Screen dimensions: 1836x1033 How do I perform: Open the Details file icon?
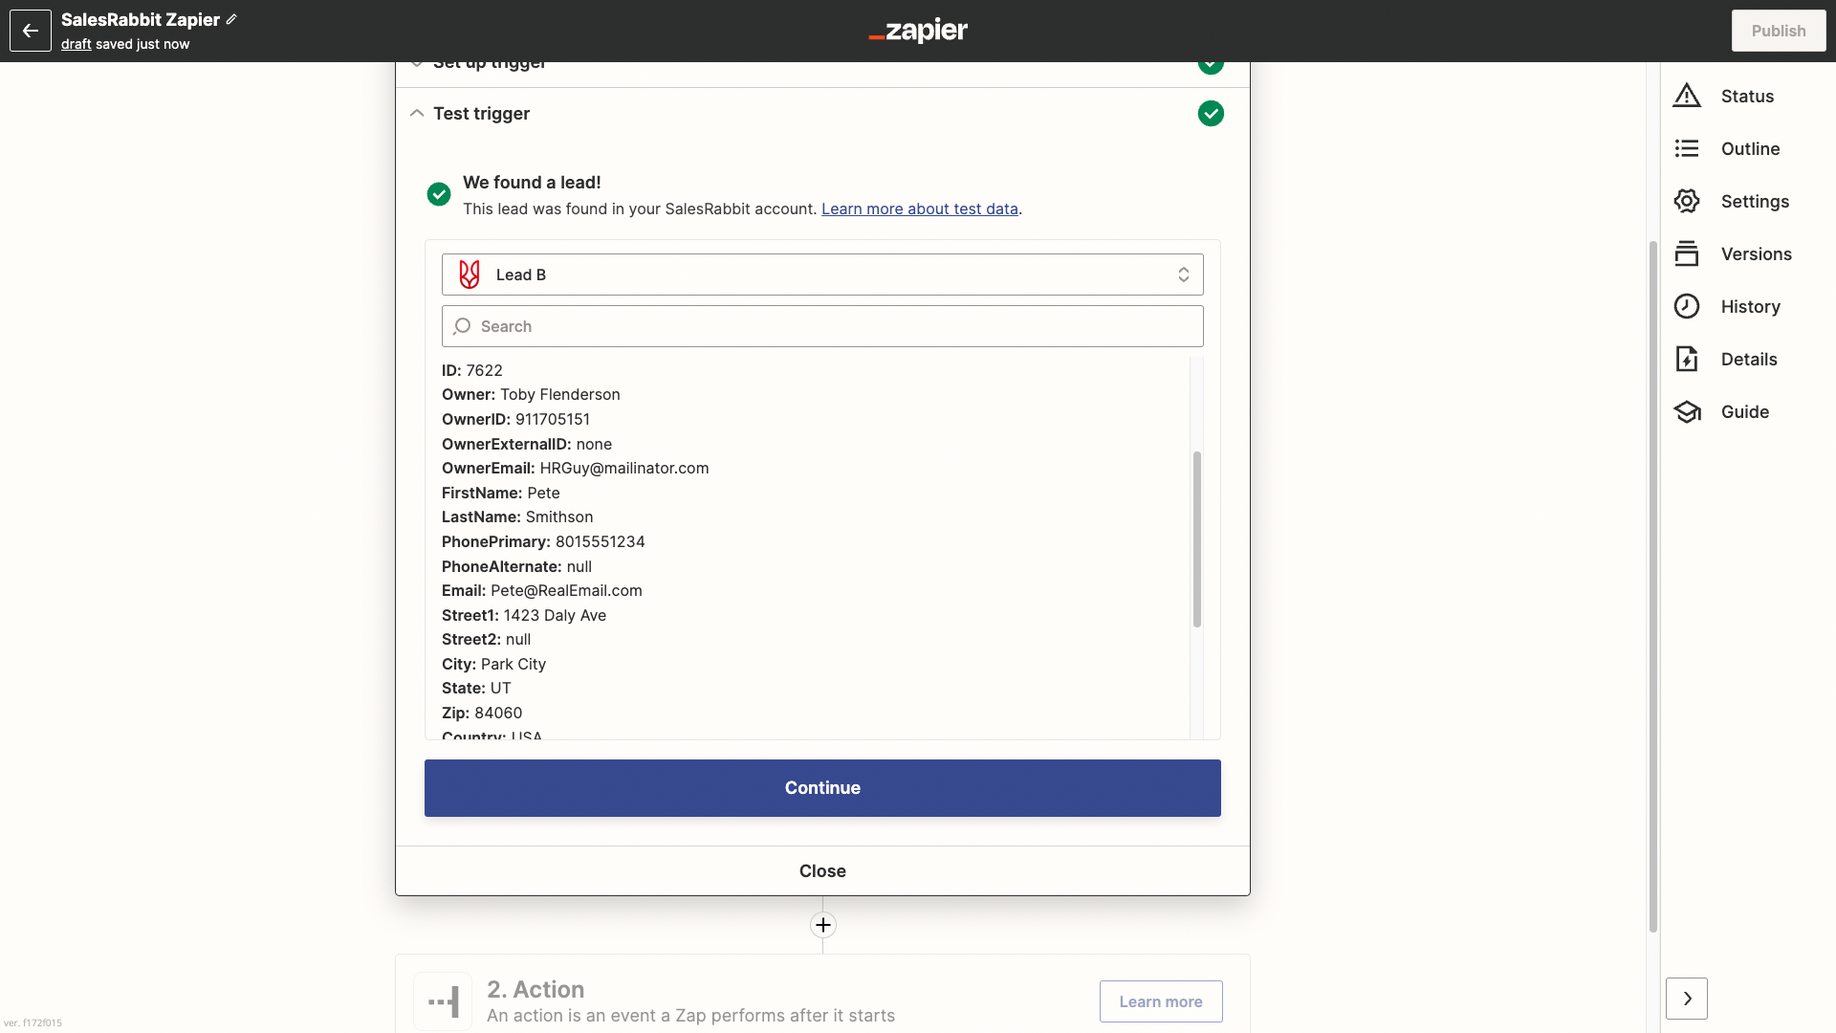[1687, 359]
